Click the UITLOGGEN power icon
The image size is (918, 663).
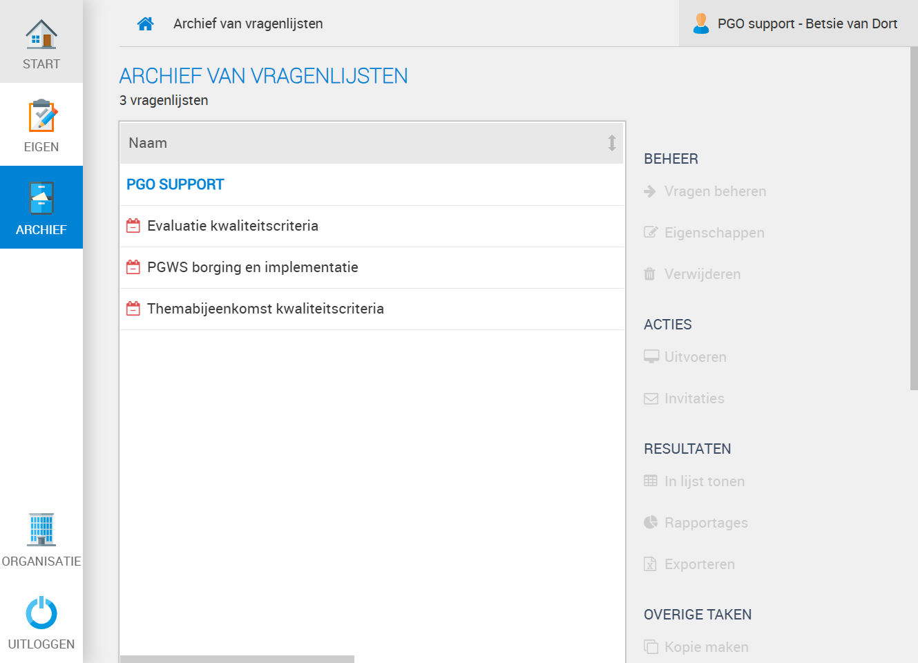pyautogui.click(x=41, y=613)
